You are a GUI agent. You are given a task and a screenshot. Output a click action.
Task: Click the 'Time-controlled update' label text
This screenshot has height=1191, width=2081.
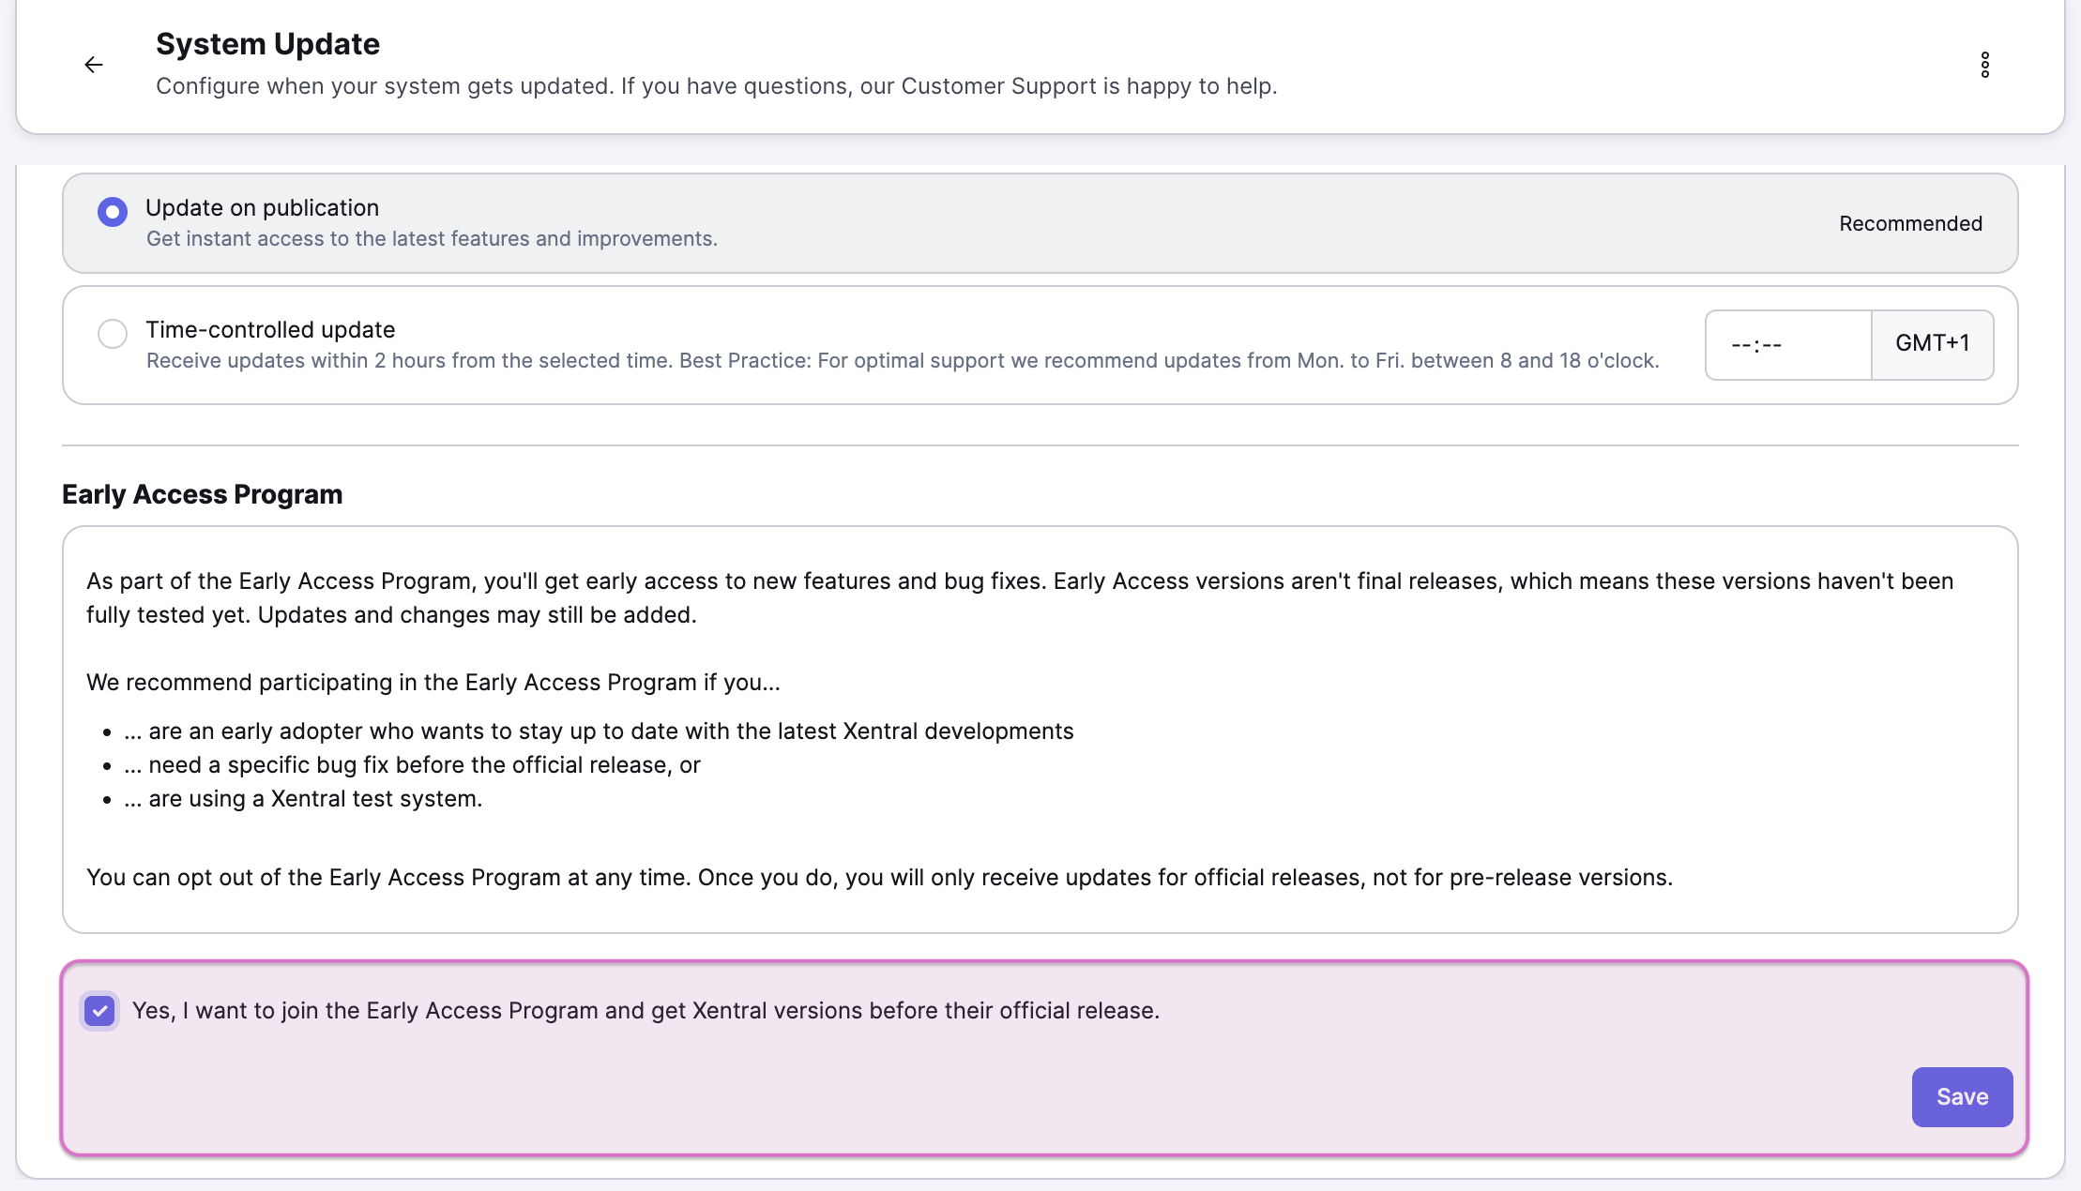[x=270, y=330]
